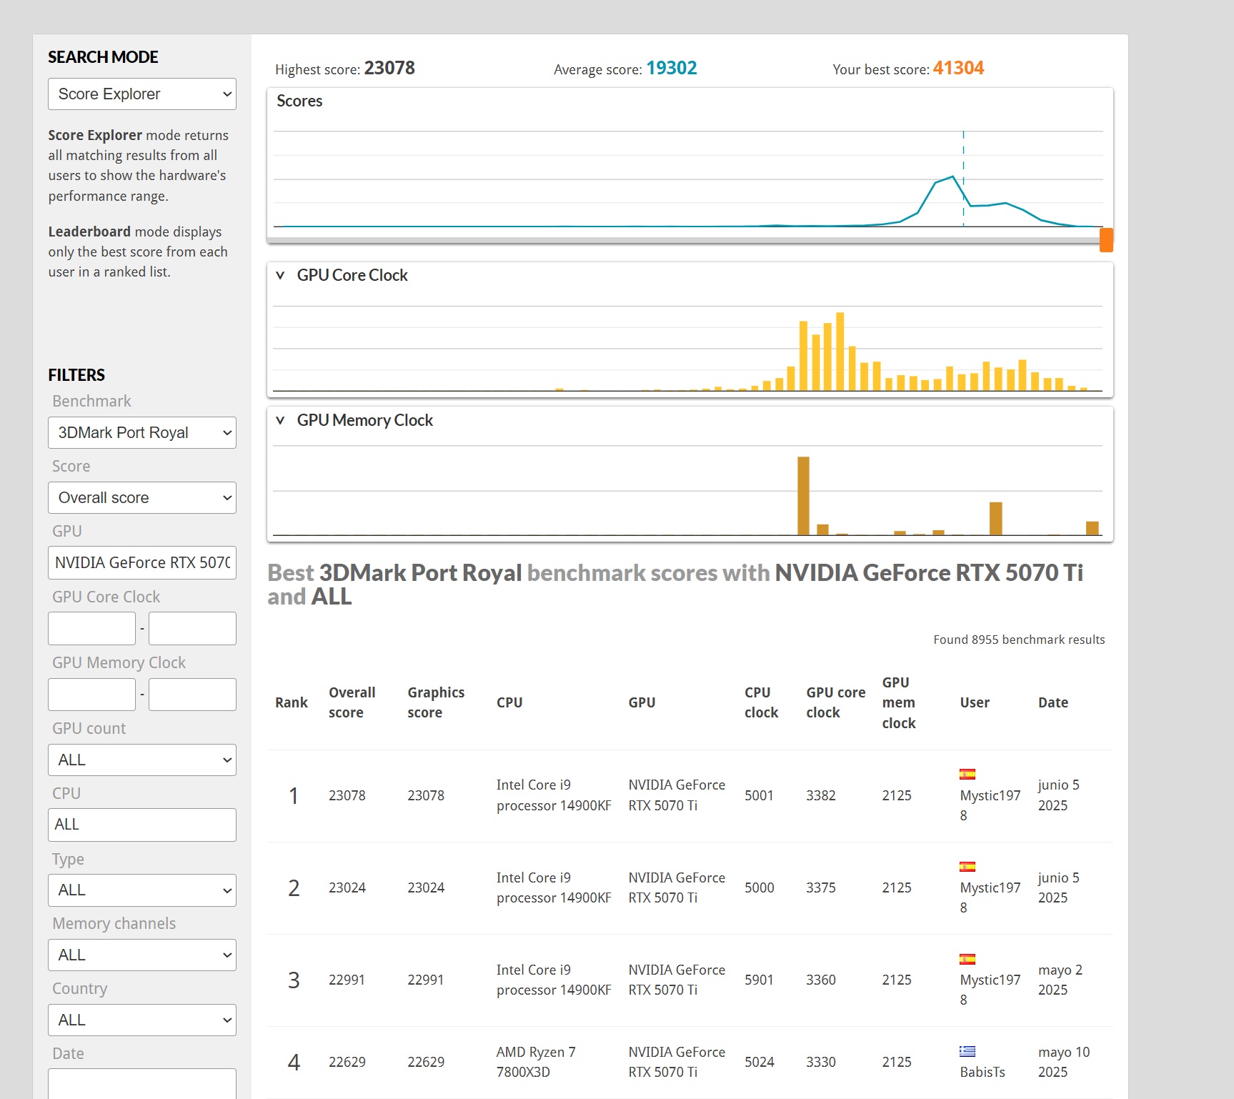Click overall score 23024 in rank 2 row
The image size is (1234, 1099).
(x=347, y=887)
